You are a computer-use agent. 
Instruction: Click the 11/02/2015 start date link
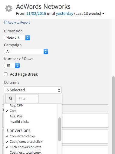pyautogui.click(x=36, y=14)
